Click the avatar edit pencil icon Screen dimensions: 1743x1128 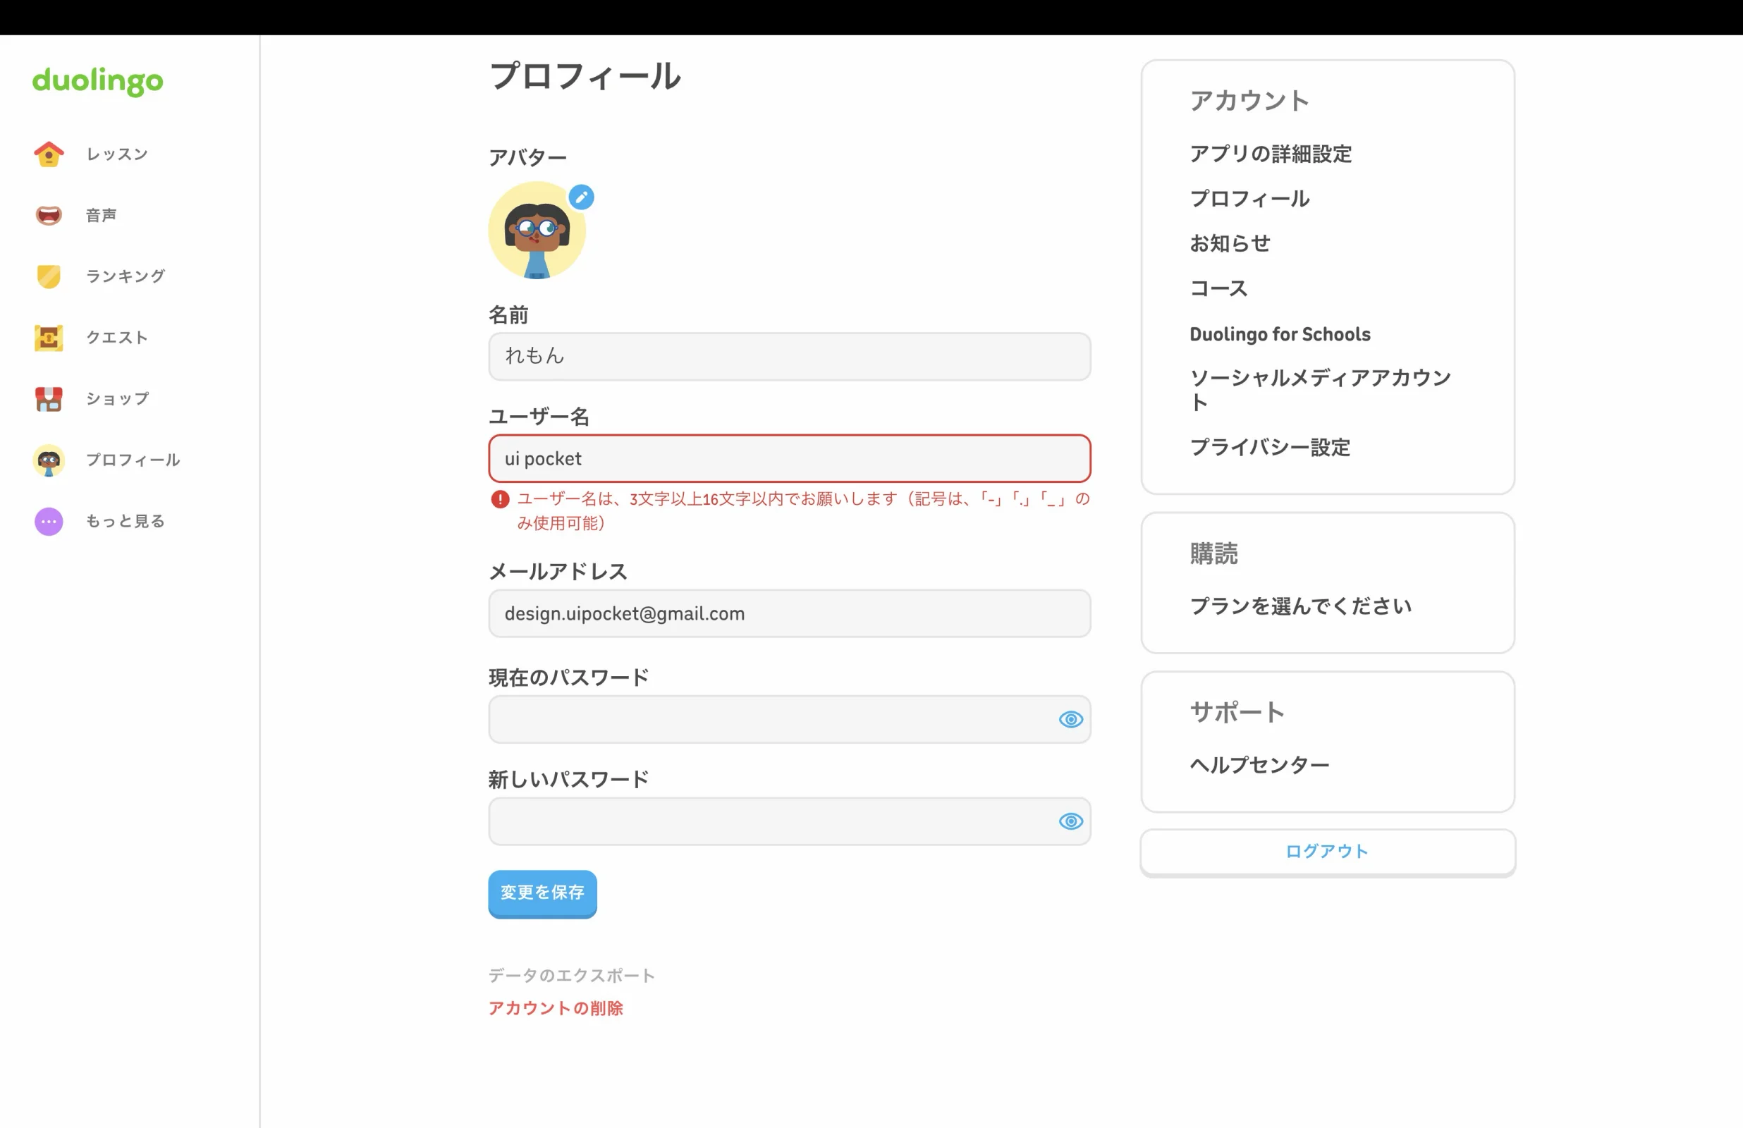click(x=582, y=197)
